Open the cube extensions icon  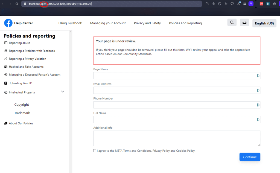pos(275,4)
